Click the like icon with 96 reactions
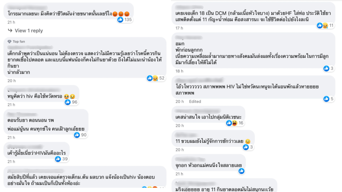342x192 pixels. click(x=67, y=102)
